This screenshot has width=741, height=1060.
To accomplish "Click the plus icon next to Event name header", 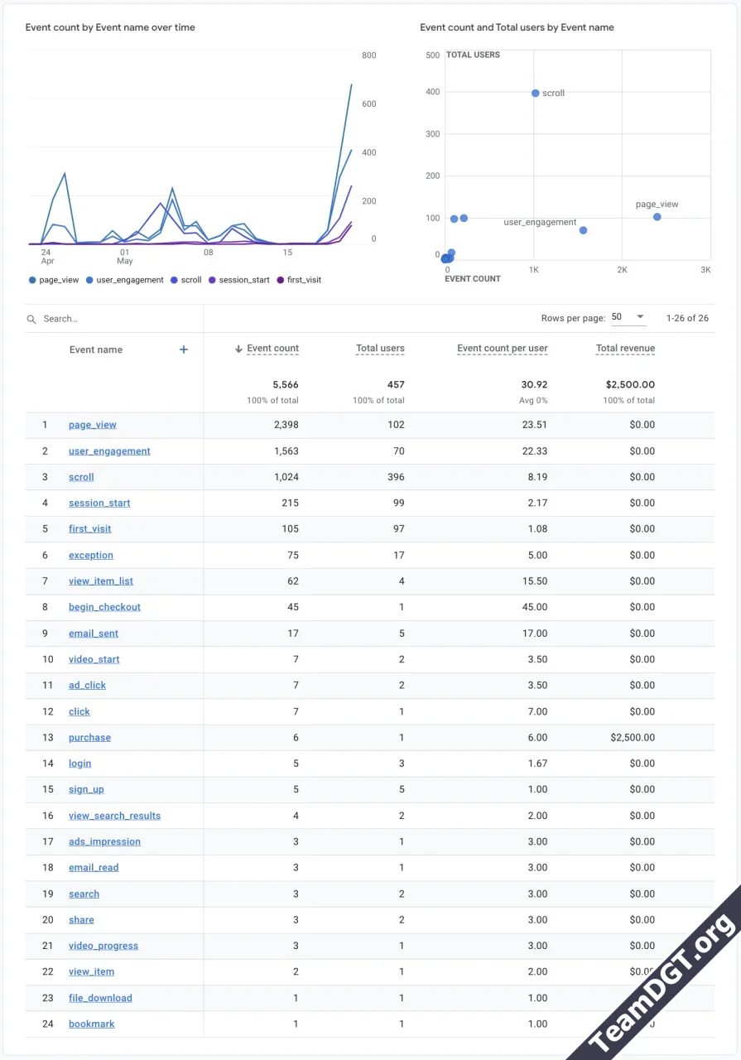I will click(x=183, y=349).
